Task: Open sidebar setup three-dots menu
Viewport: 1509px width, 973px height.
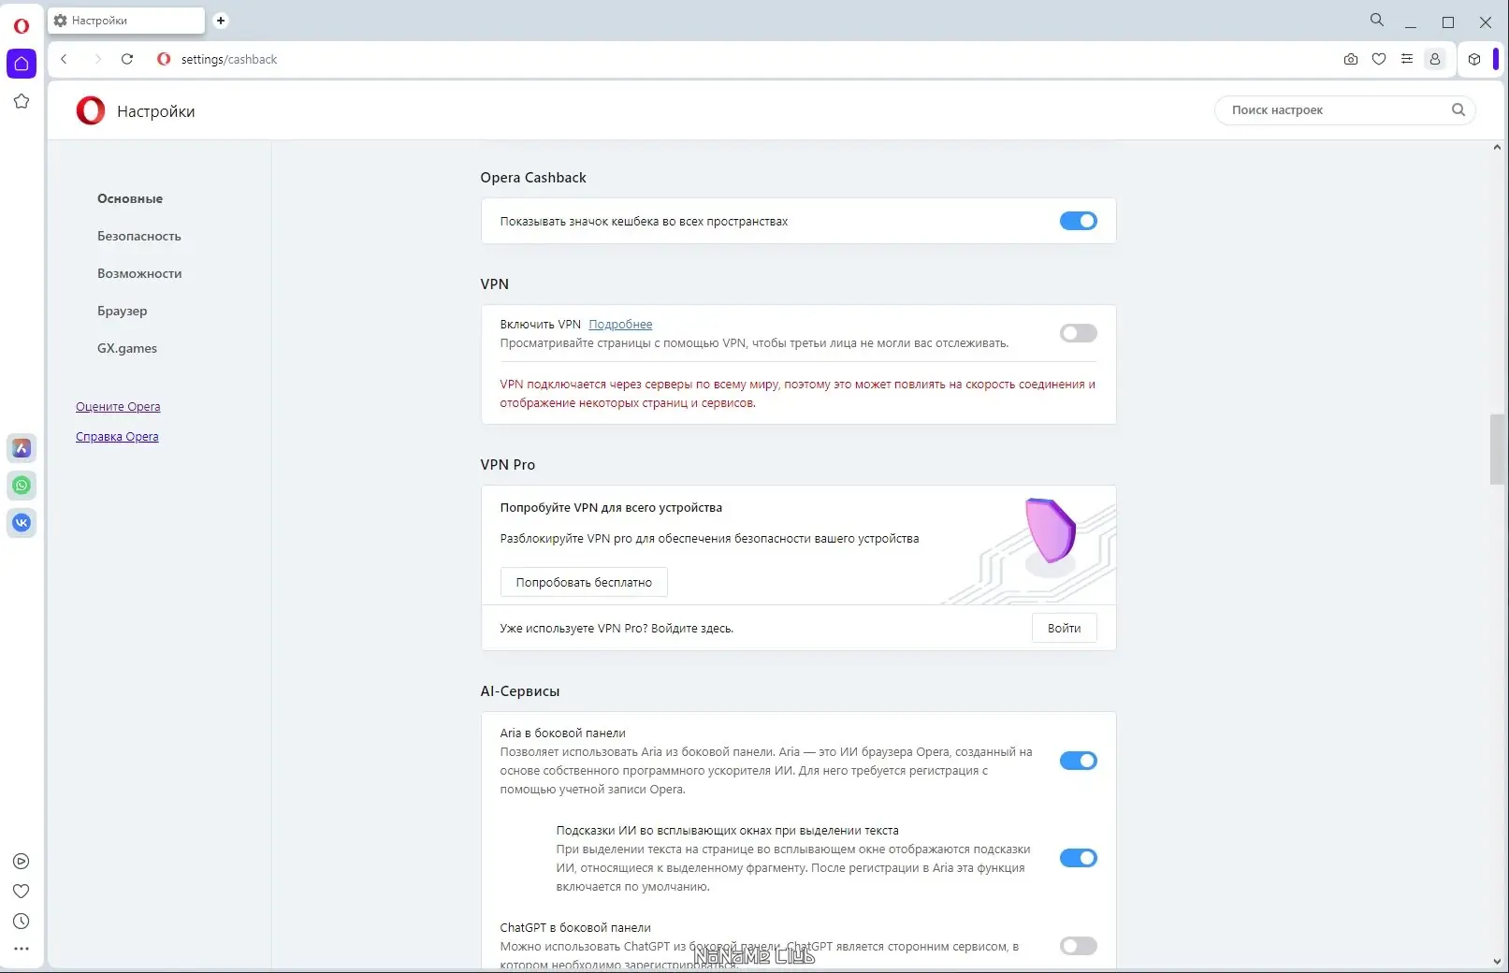Action: [22, 949]
